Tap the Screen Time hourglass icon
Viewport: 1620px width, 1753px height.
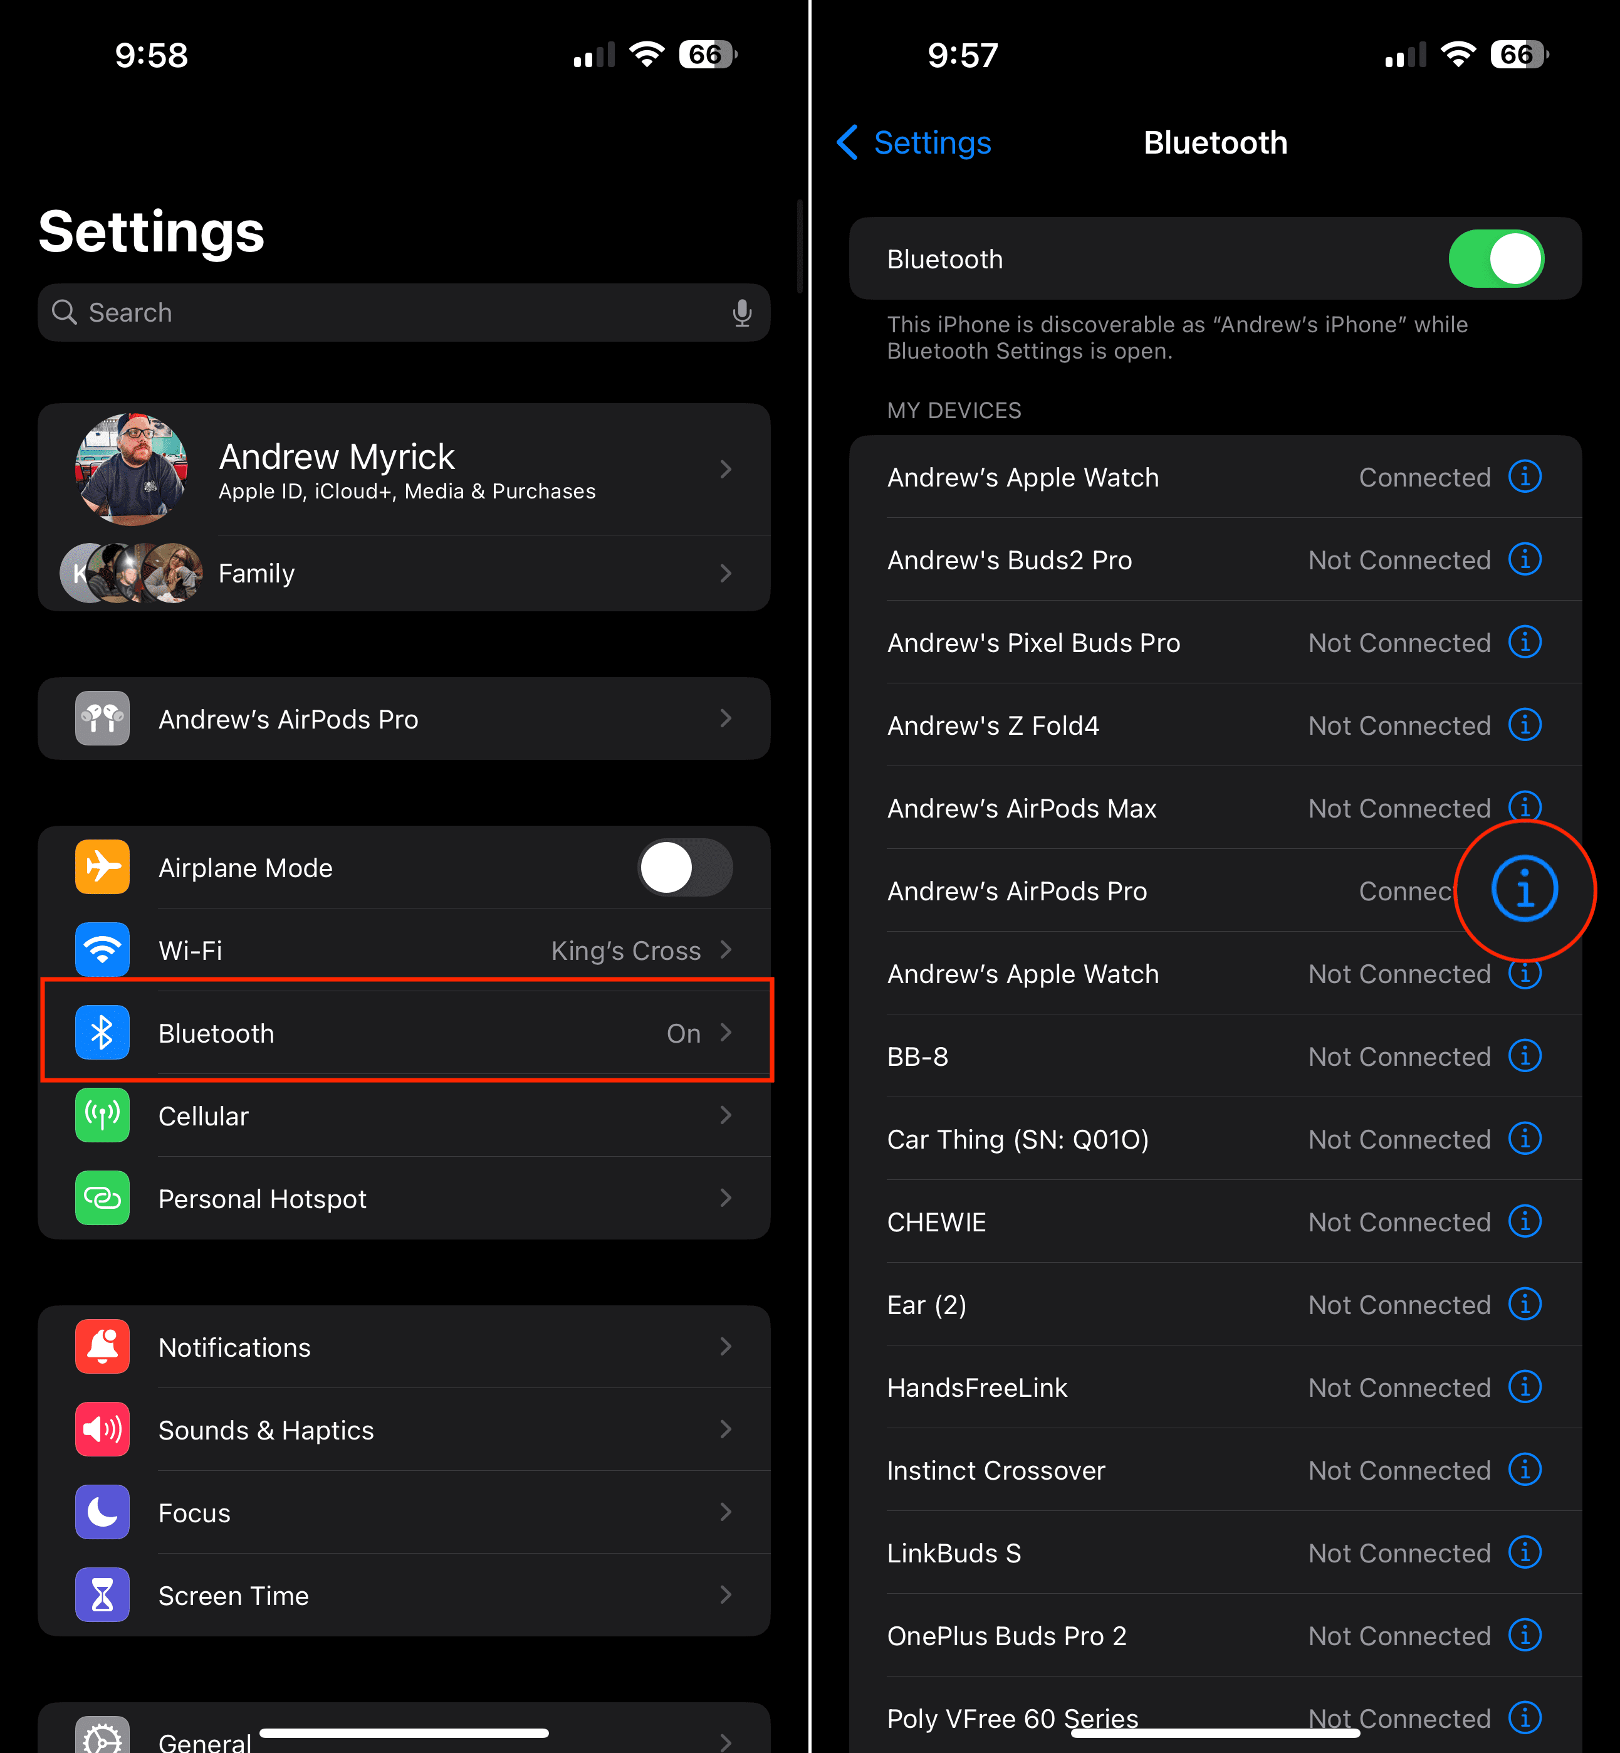(103, 1594)
